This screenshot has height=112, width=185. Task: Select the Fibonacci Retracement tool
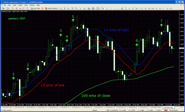coord(126,8)
